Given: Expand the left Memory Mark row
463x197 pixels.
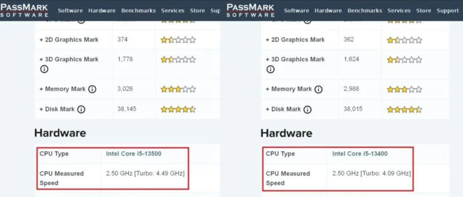Looking at the screenshot, I should pyautogui.click(x=63, y=89).
